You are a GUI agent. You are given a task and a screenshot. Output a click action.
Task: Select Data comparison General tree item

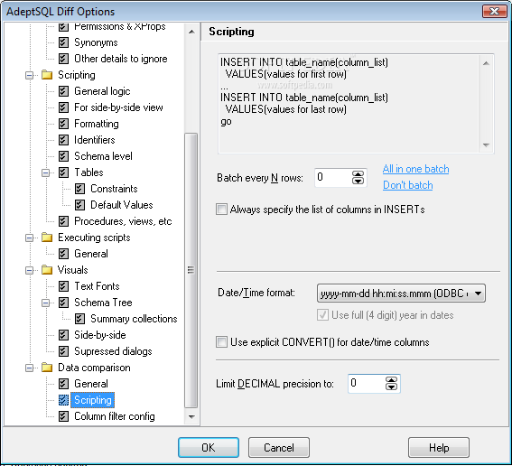tap(91, 384)
